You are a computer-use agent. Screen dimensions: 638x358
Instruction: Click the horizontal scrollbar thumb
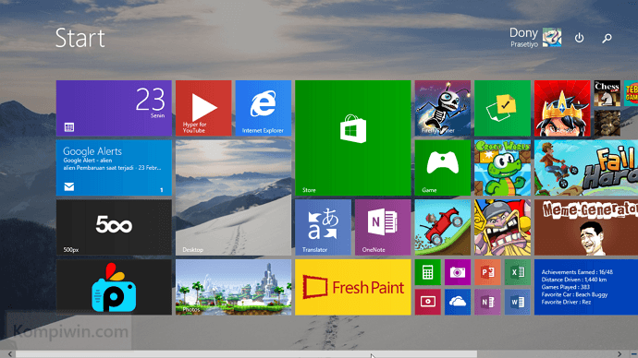point(247,354)
